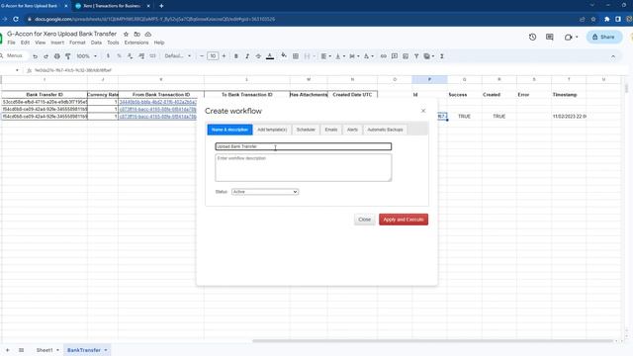Click the Close button in dialog
The width and height of the screenshot is (633, 356).
(365, 220)
